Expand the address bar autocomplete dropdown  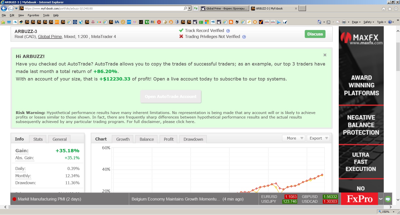point(189,8)
